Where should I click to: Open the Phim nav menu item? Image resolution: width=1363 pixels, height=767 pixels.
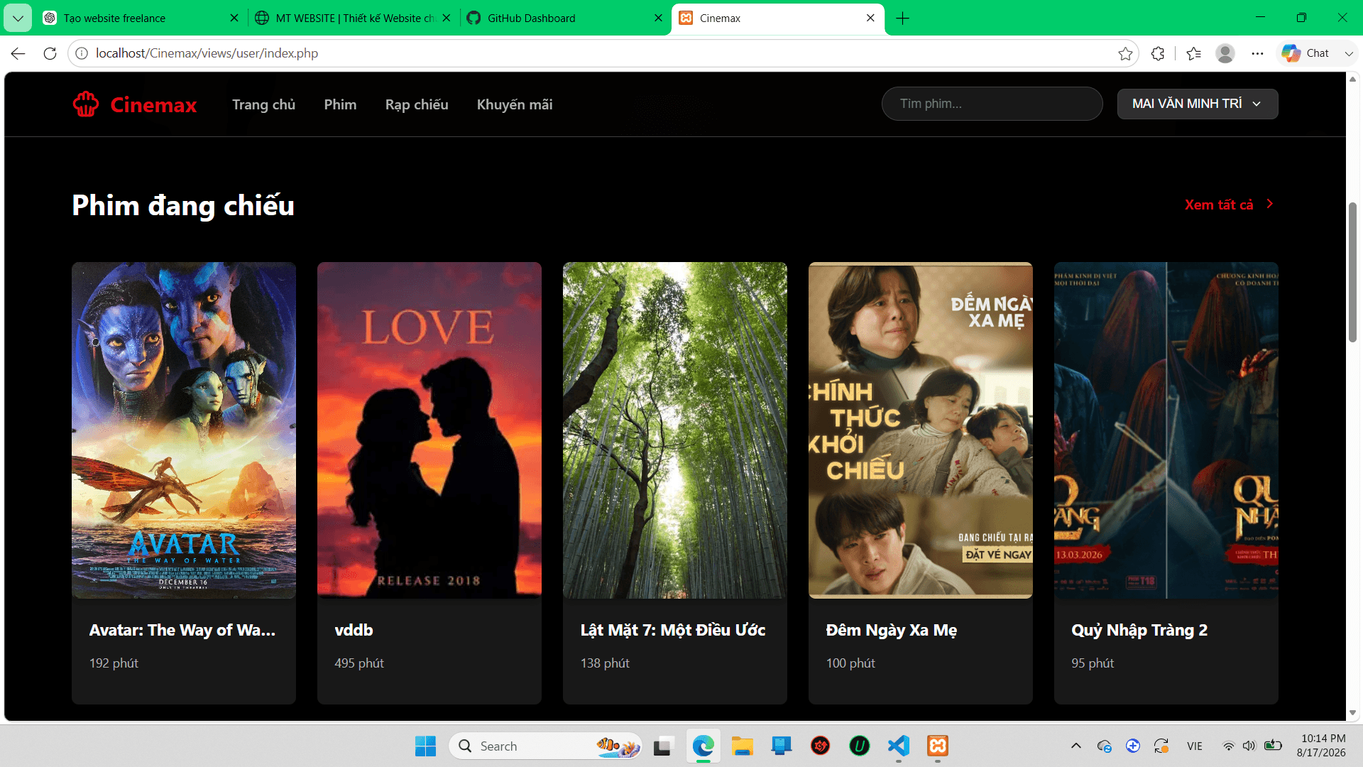pyautogui.click(x=340, y=104)
